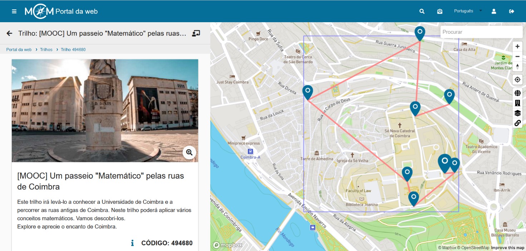Viewport: 526px width, 251px height.
Task: Click the logout icon in header
Action: pos(512,11)
